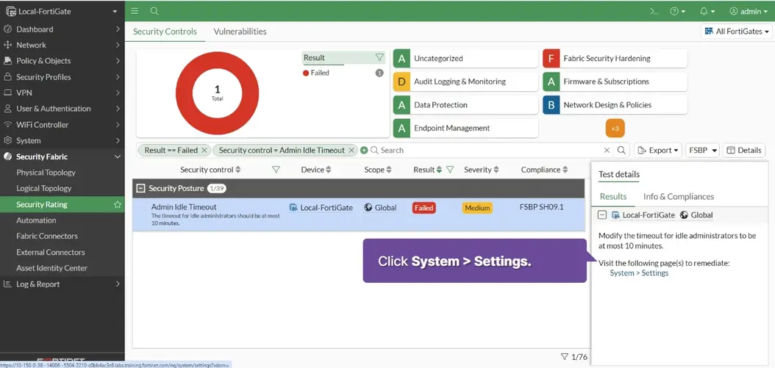Select the Fabric Security Hardening card

coord(615,58)
